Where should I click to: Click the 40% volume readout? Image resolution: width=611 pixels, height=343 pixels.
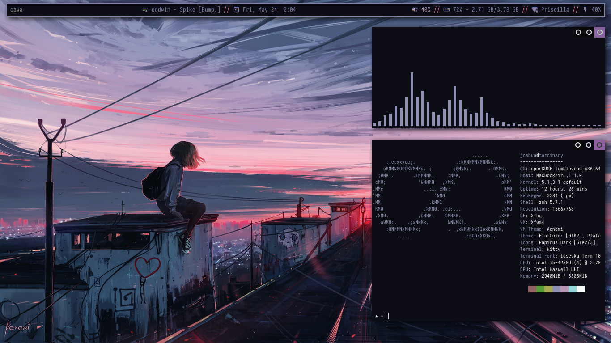point(425,9)
